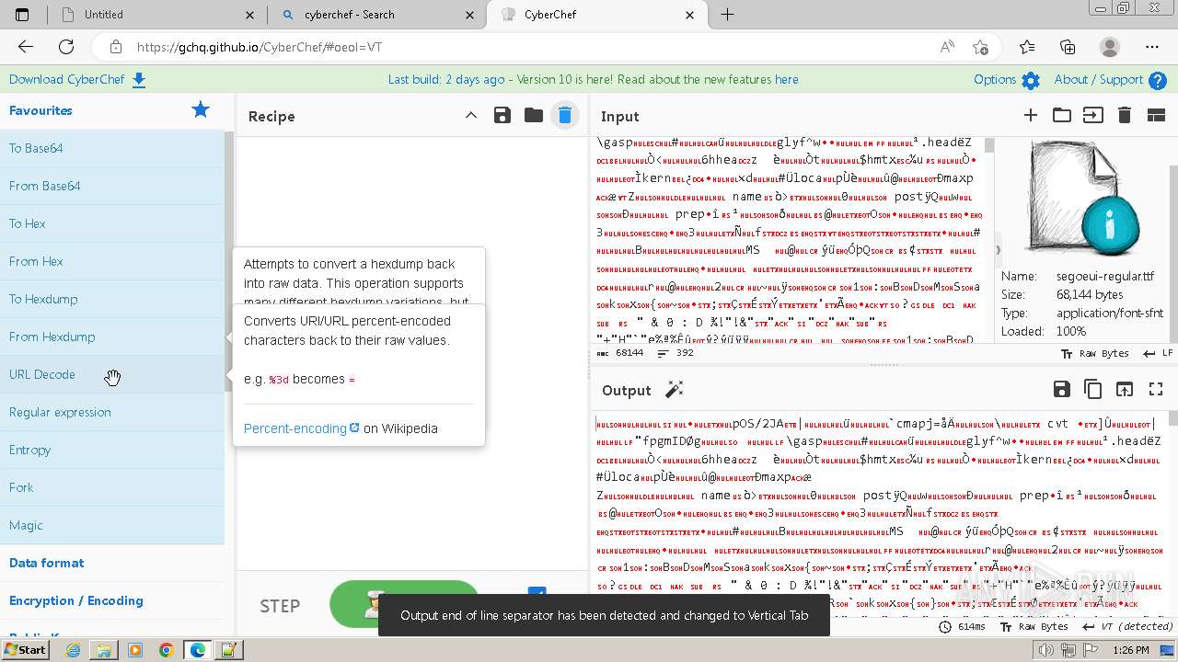Open browser Settings and more menu

(1152, 47)
